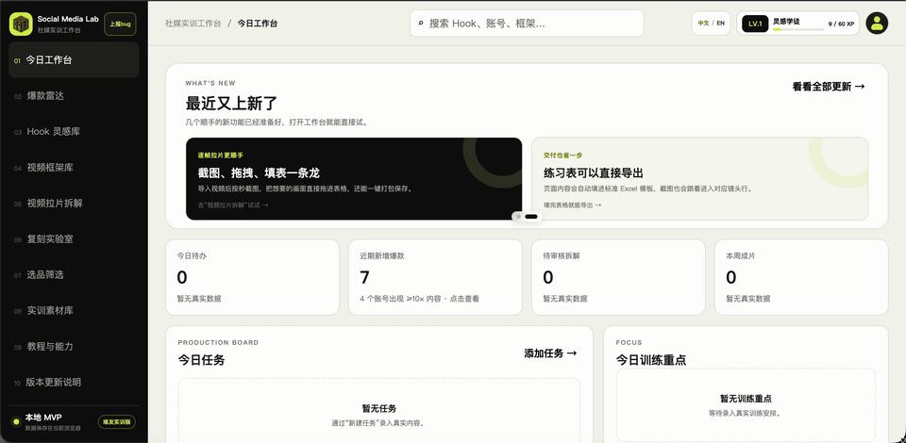Open 版本更新说明 sidebar item
The height and width of the screenshot is (443, 906).
(x=74, y=382)
